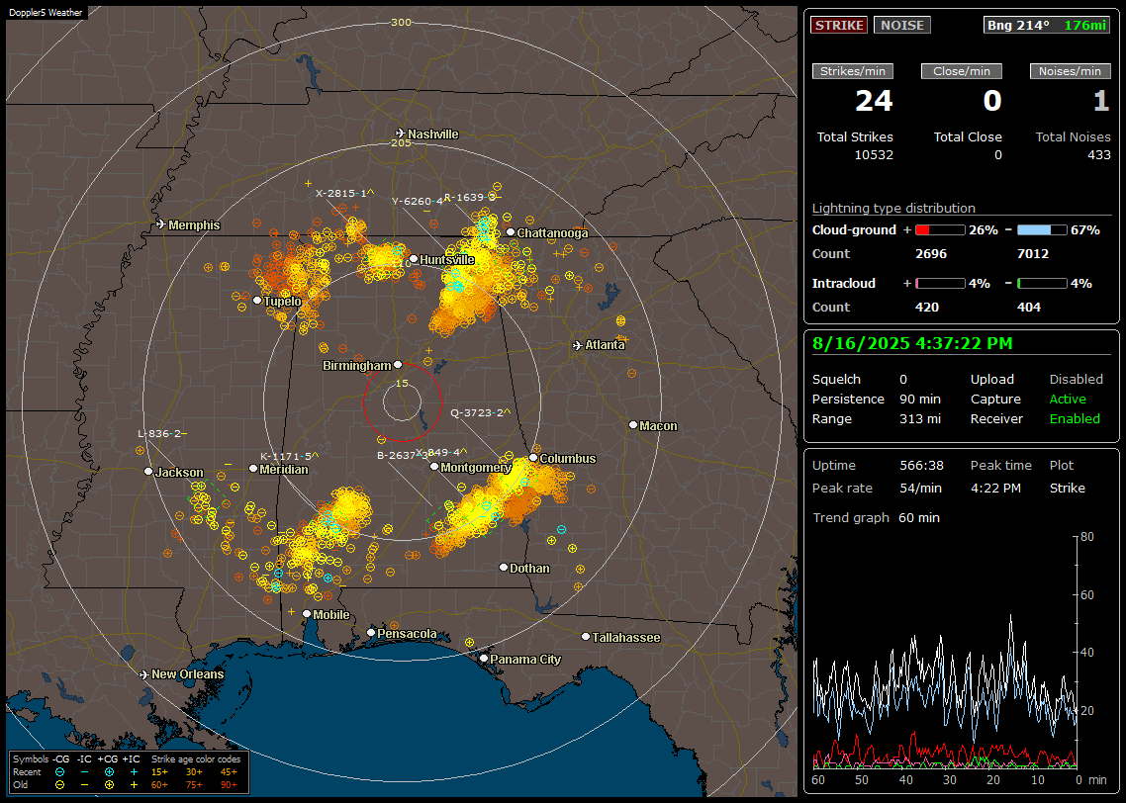Click the old +CG yellow legend symbol

(x=109, y=785)
